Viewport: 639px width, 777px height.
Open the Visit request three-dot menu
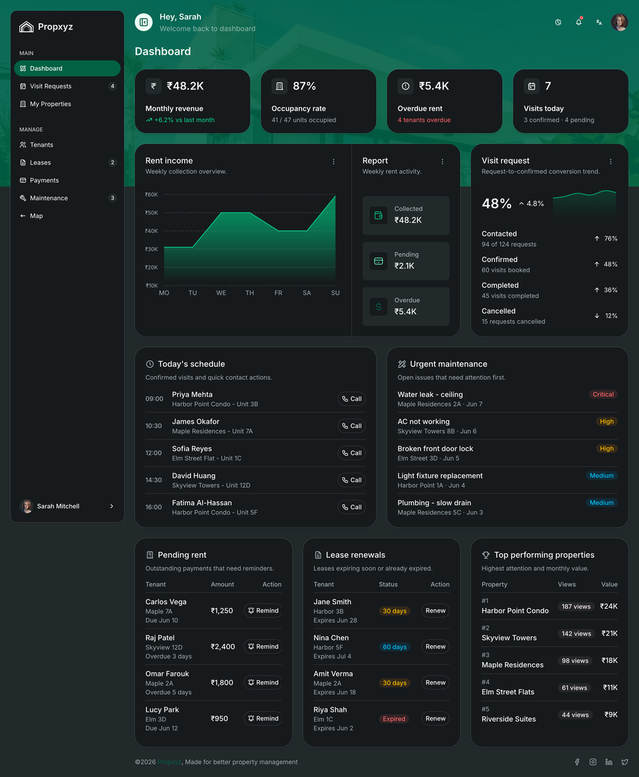click(611, 162)
